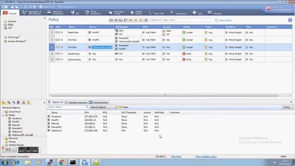Click the Network Objects tree toolbar icon
Viewport: 295px width, 166px height.
(4, 102)
